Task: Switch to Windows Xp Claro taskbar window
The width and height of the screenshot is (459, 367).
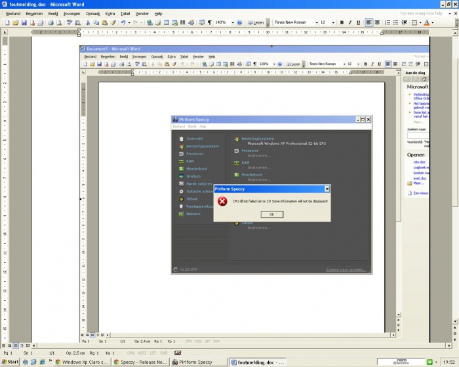Action: [x=82, y=362]
